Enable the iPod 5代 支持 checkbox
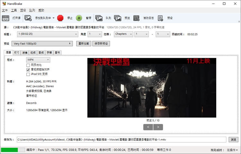This screenshot has height=154, width=241. 28,74
